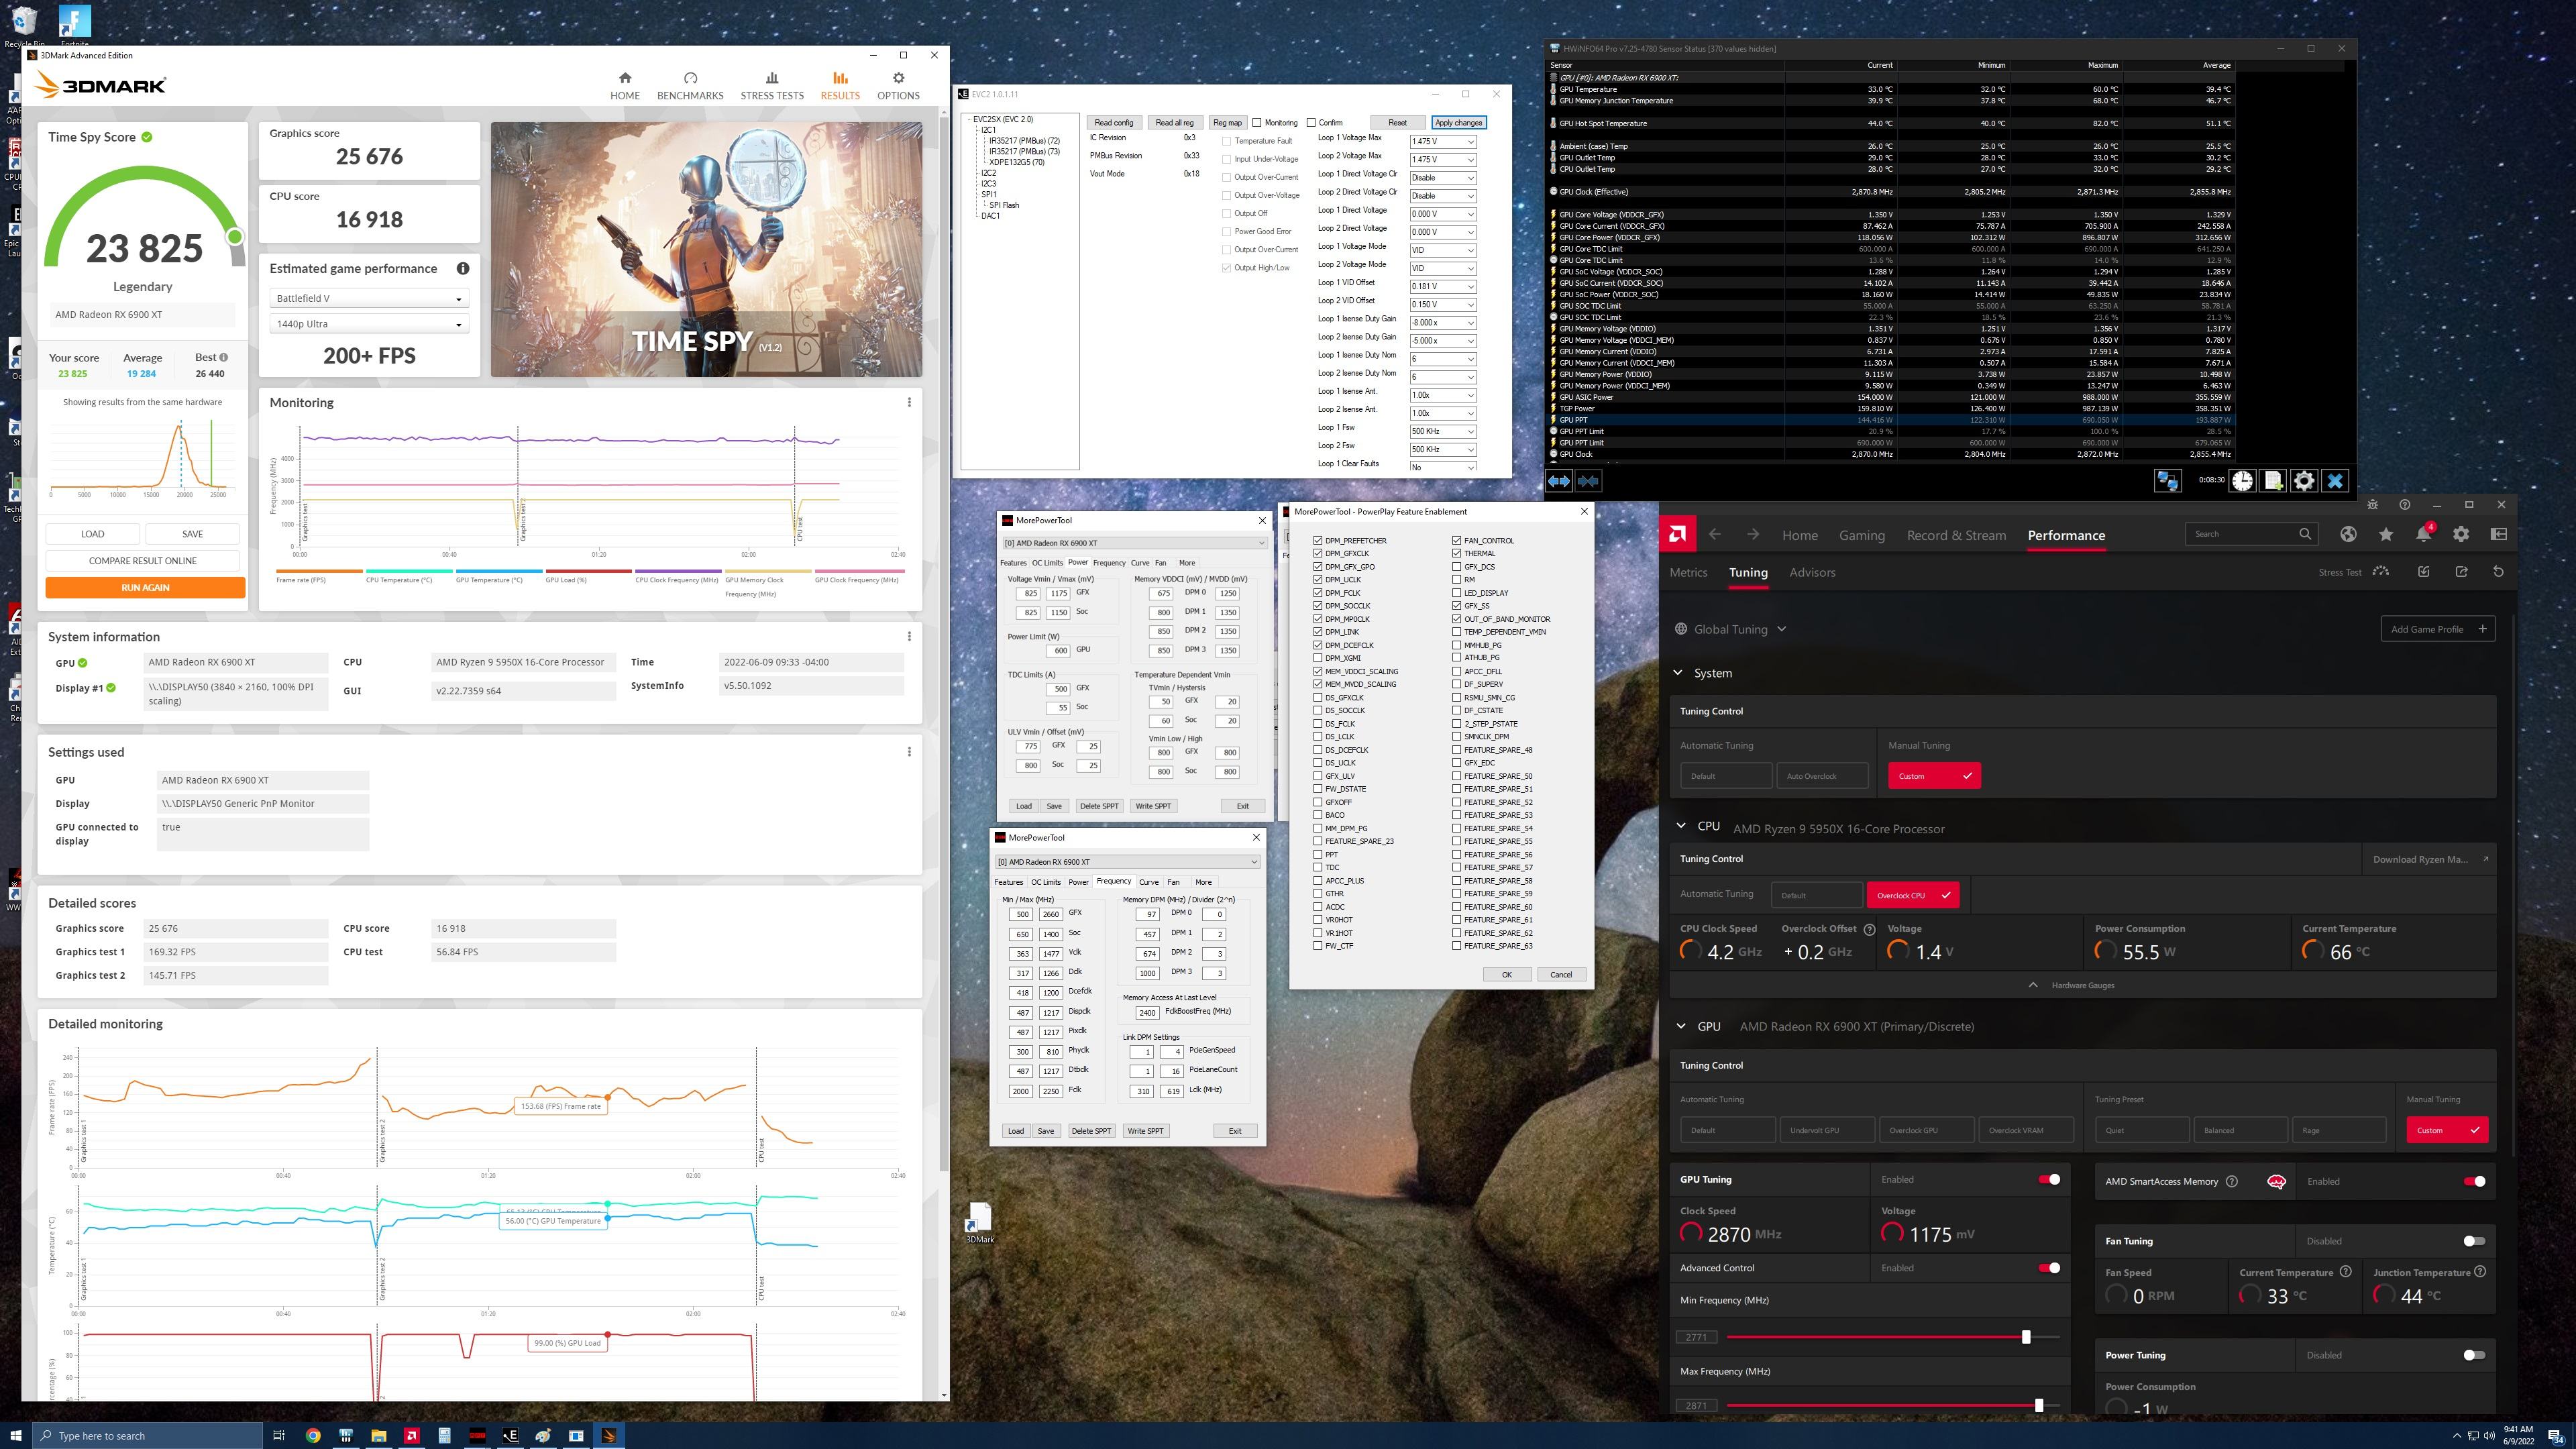This screenshot has width=2576, height=1449.
Task: Click the 3DMark Options gear icon
Action: pyautogui.click(x=898, y=78)
